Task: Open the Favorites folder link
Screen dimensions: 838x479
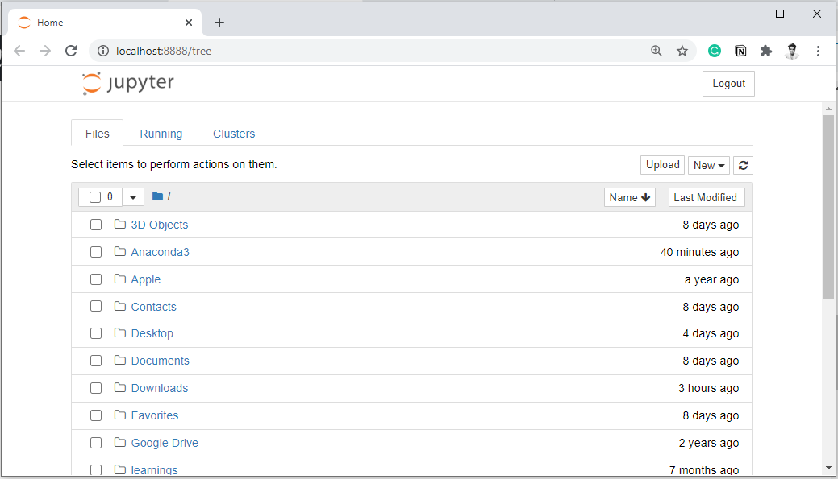Action: pos(154,415)
